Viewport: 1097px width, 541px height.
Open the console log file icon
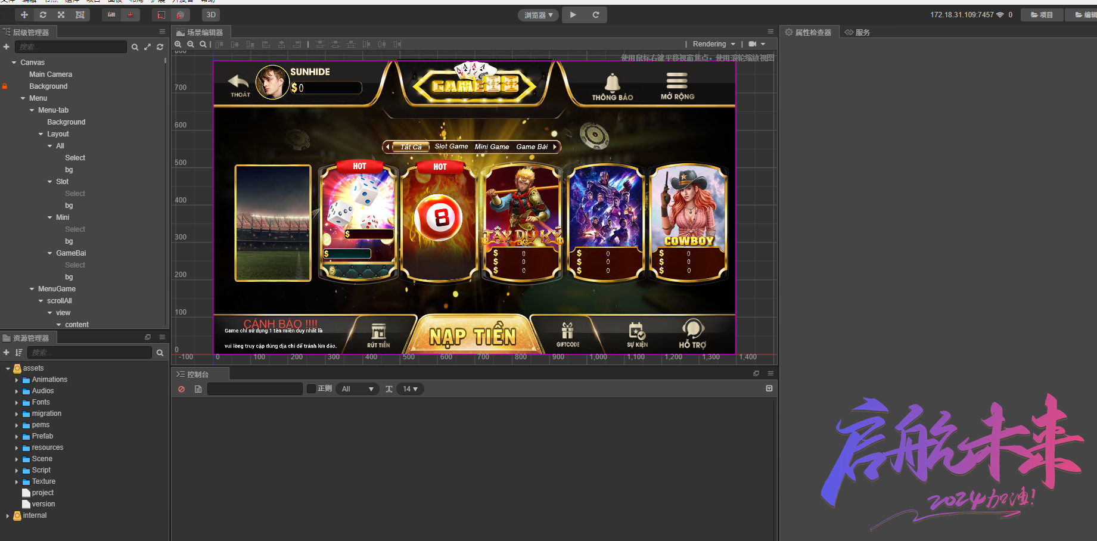(198, 389)
